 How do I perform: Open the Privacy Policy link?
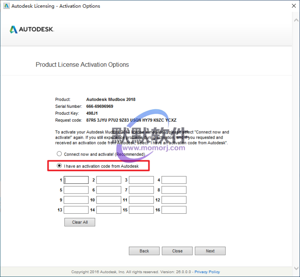pyautogui.click(x=207, y=272)
